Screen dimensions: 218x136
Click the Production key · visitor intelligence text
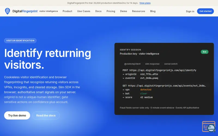point(140,54)
